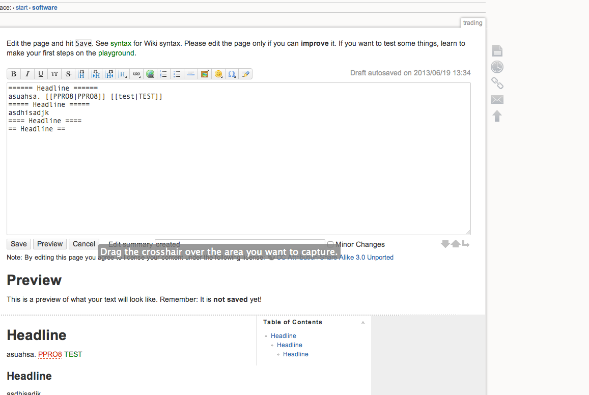Insert an image with the picture toolbar icon
The height and width of the screenshot is (395, 589).
[205, 74]
